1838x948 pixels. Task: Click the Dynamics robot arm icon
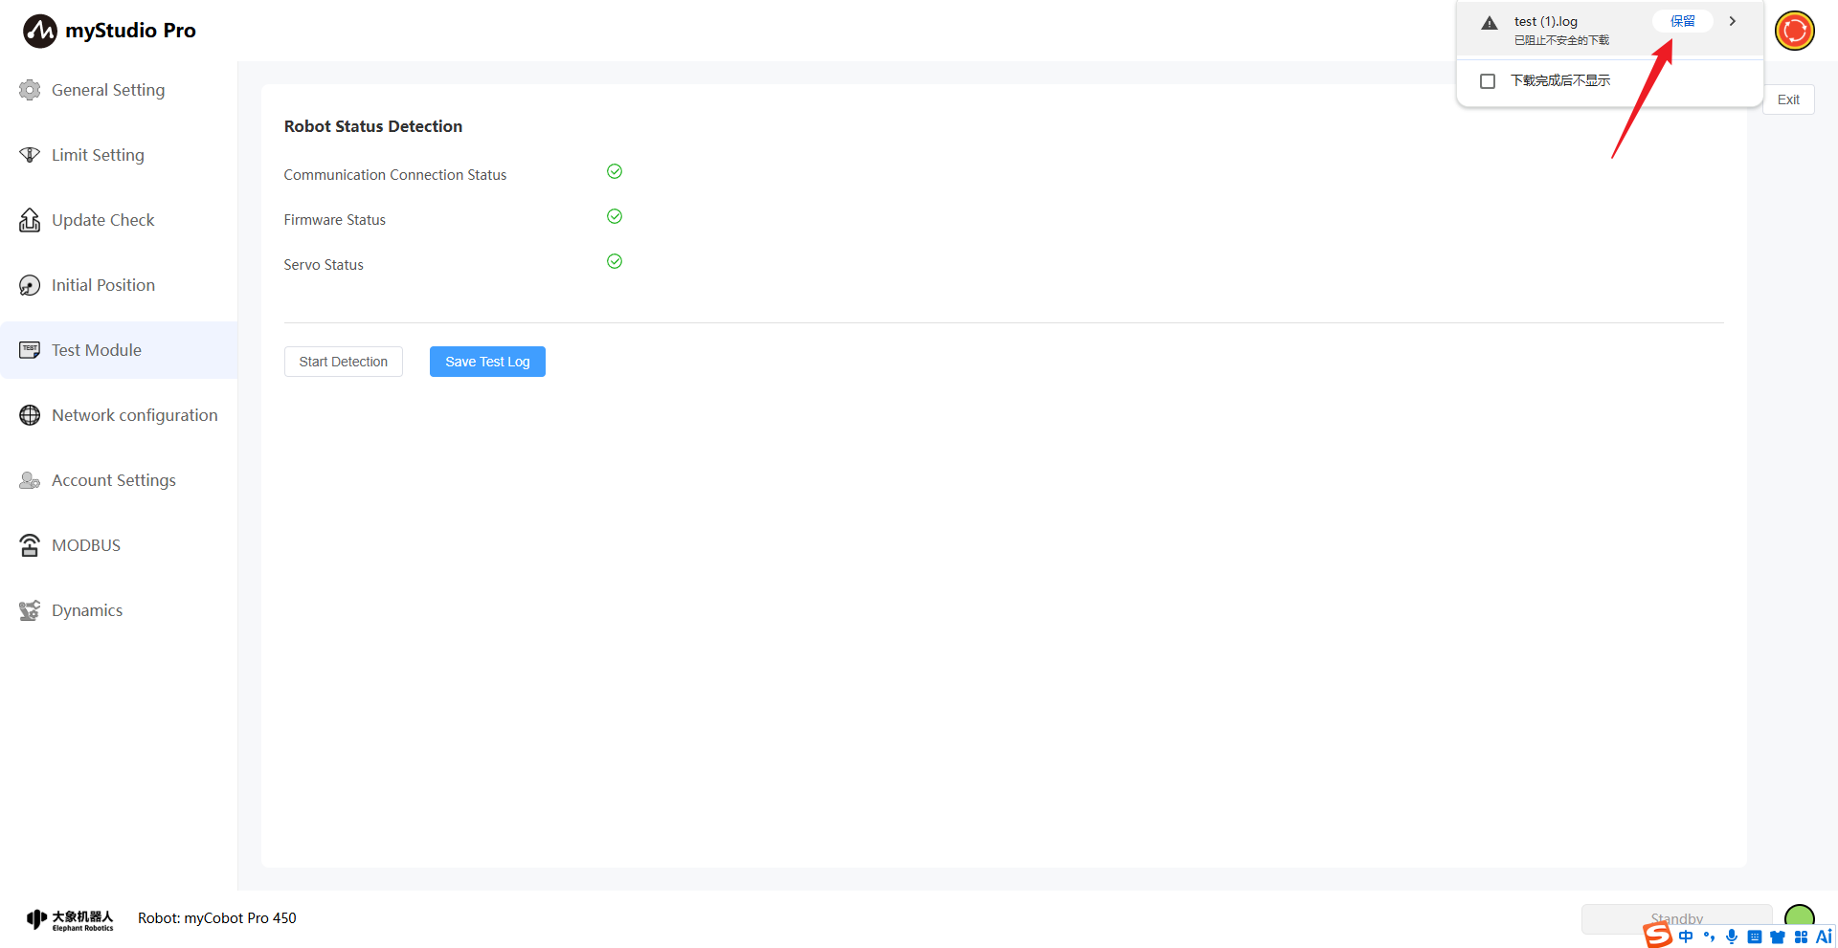click(x=30, y=610)
